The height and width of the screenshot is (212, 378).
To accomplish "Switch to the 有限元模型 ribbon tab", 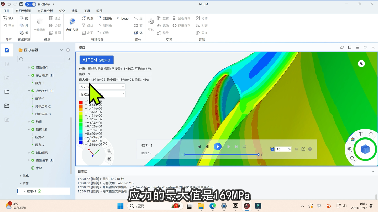I will [23, 11].
